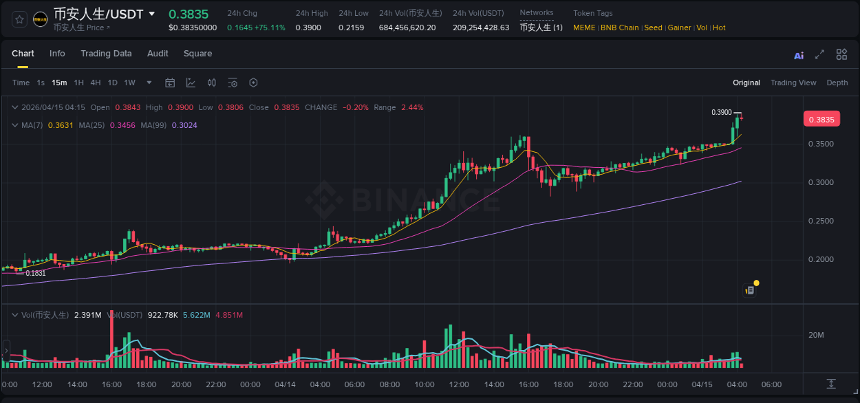Expand chart to fullscreen with diagonal arrows icon
This screenshot has width=860, height=403.
point(819,54)
